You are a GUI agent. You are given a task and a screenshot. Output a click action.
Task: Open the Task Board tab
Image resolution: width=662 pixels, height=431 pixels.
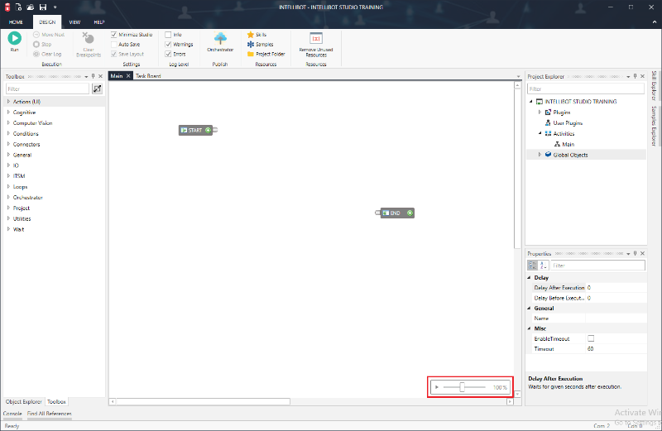click(x=148, y=76)
